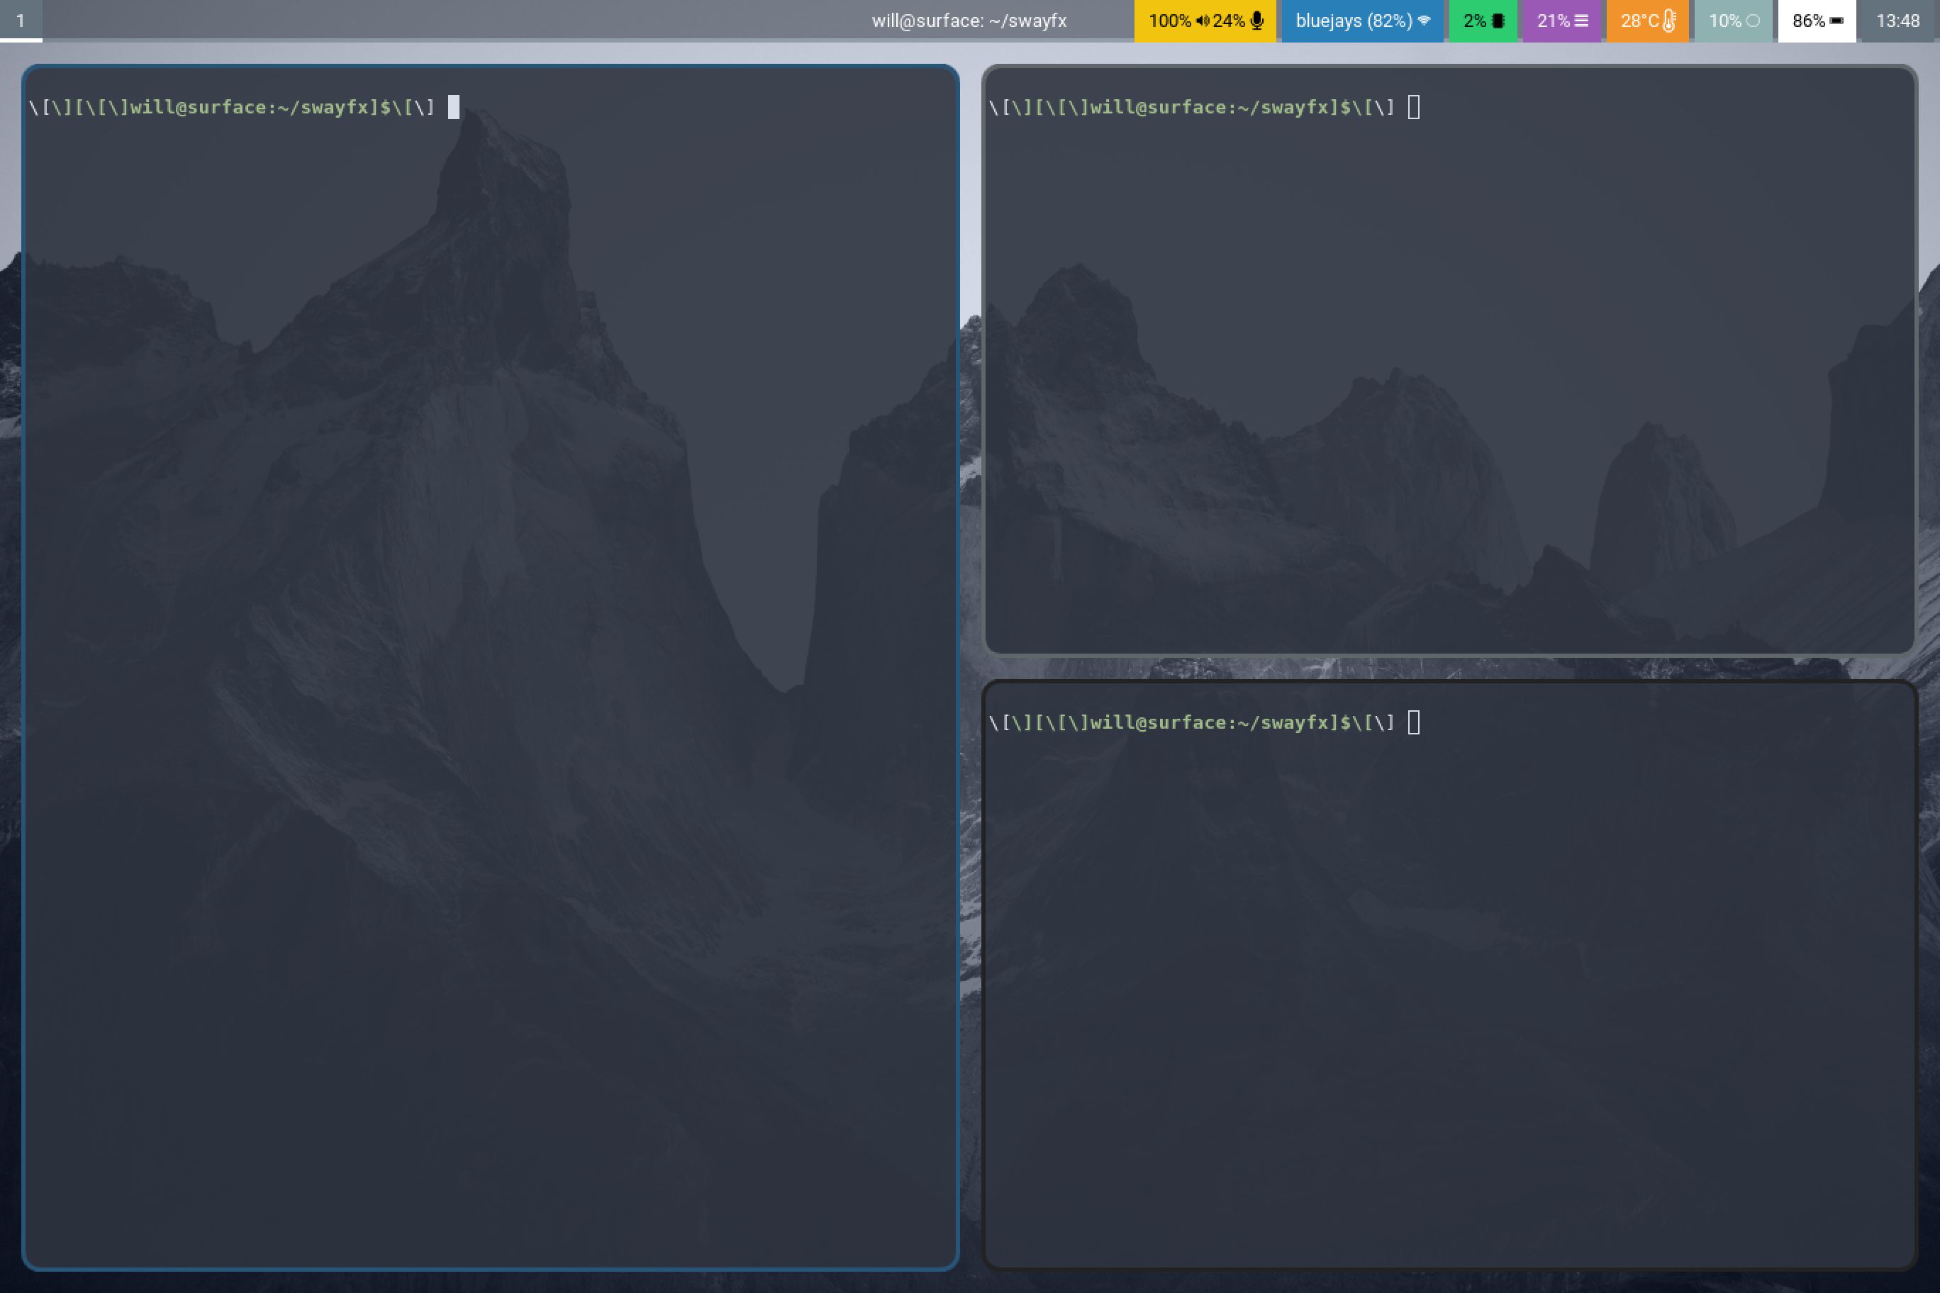1940x1293 pixels.
Task: Click the CPU chip icon
Action: [x=1498, y=21]
